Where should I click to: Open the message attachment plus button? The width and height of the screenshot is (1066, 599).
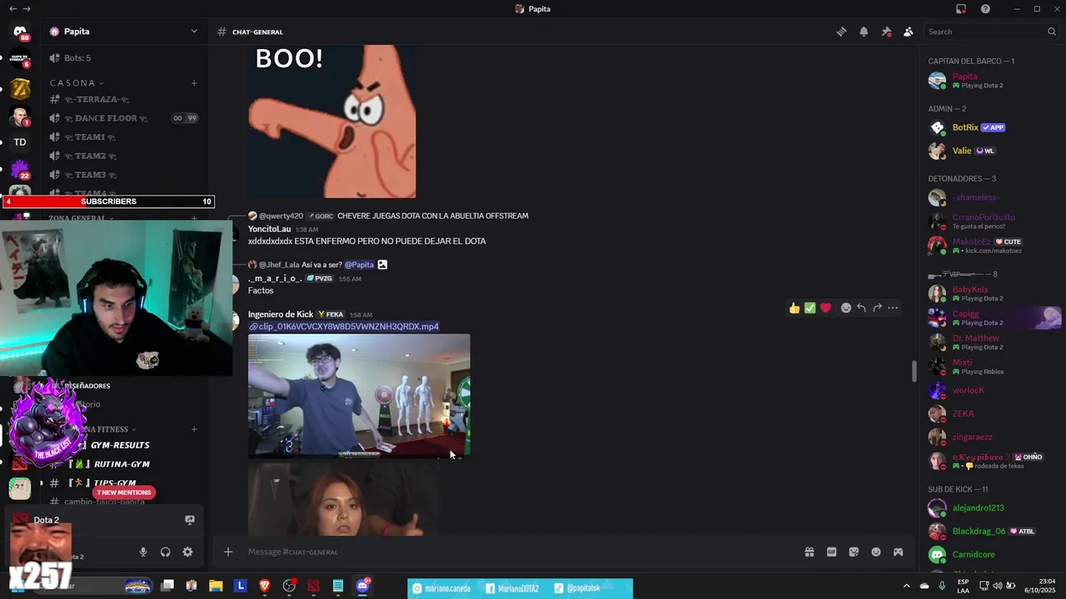coord(227,552)
